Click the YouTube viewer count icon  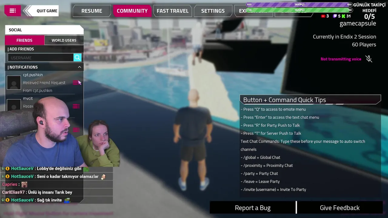click(x=323, y=16)
